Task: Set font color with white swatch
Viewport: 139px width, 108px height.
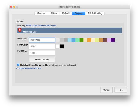Action: pos(58,46)
